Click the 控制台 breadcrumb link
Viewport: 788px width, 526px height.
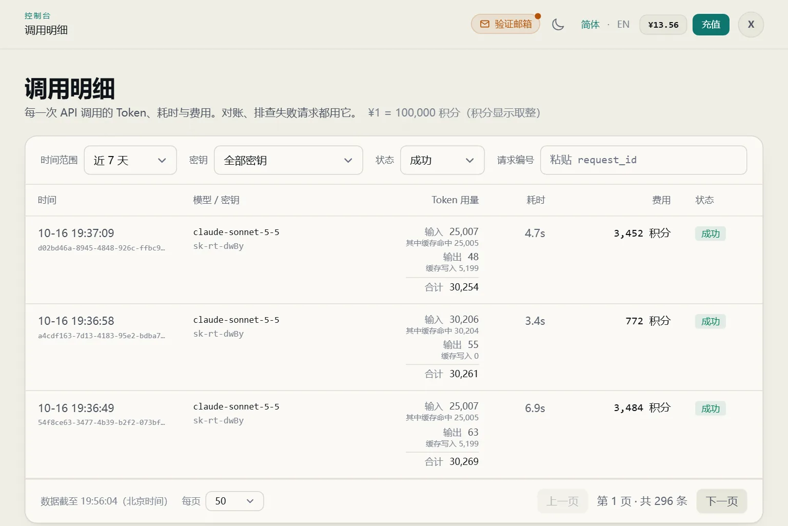click(37, 16)
